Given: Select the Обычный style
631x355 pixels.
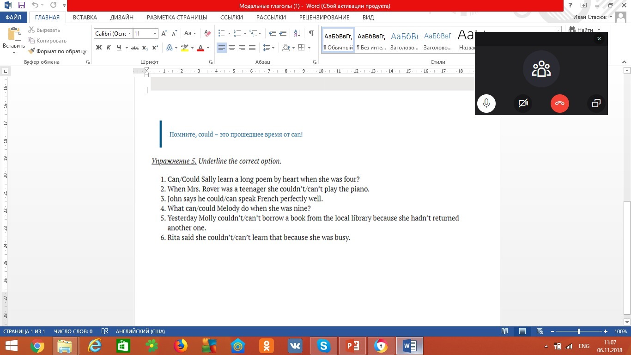Looking at the screenshot, I should click(338, 40).
